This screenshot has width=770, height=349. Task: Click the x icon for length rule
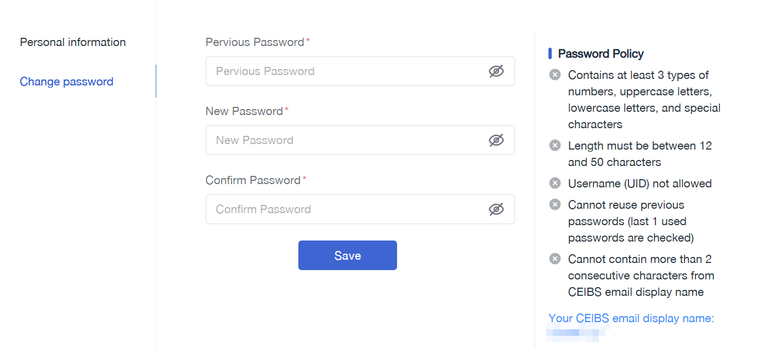(x=555, y=145)
